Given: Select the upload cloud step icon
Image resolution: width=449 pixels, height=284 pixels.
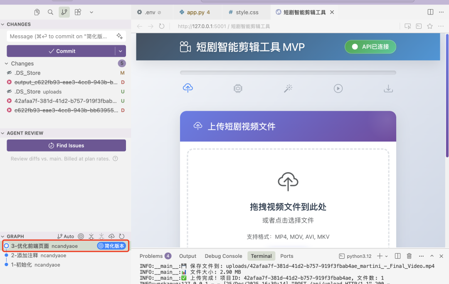Looking at the screenshot, I should [x=188, y=88].
